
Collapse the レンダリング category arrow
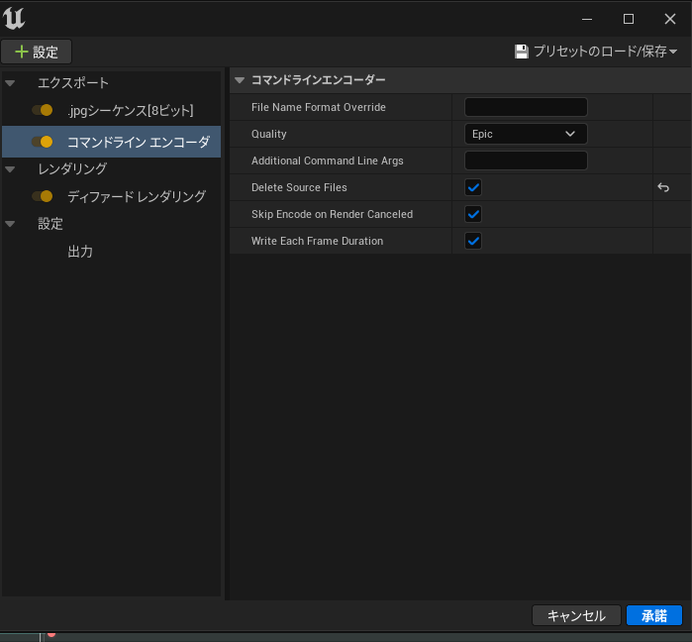(x=10, y=169)
